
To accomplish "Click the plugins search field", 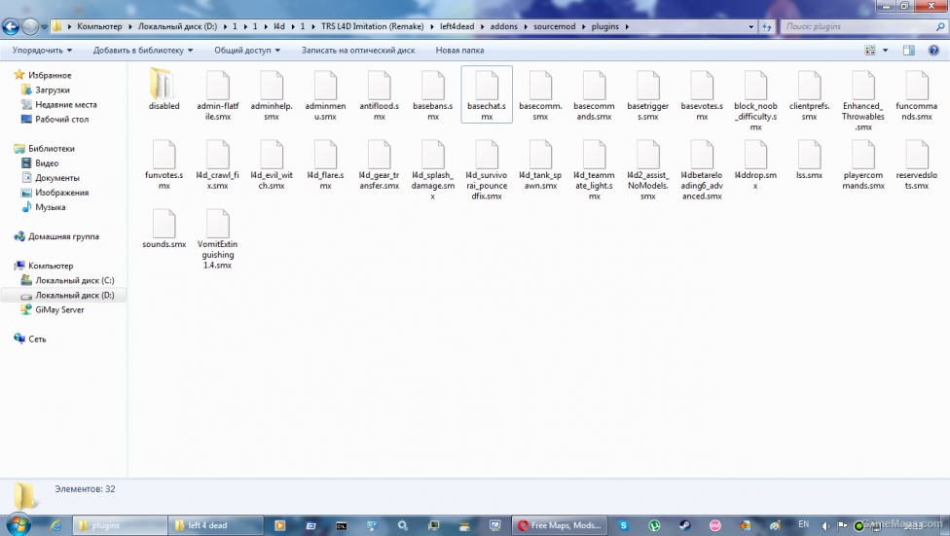I will point(857,26).
